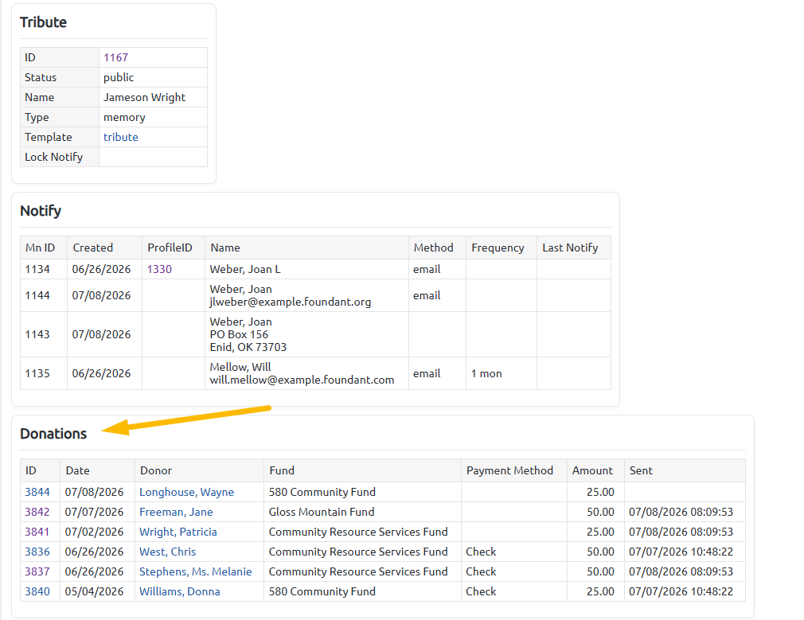Open donation 3836 link
The height and width of the screenshot is (620, 804).
37,552
